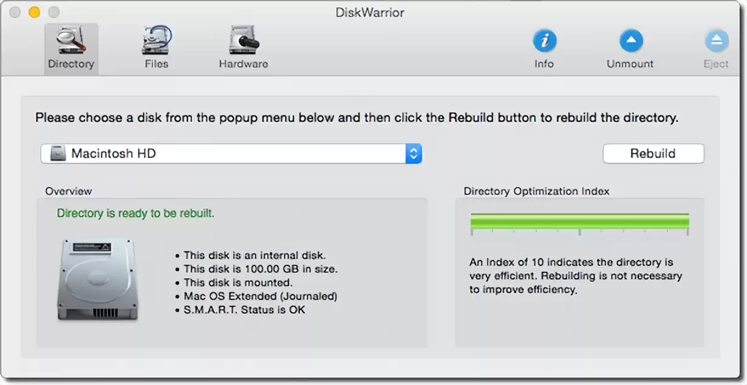Open the Directory pane magnifier-disk icon
Screen dimensions: 747x385
70,41
